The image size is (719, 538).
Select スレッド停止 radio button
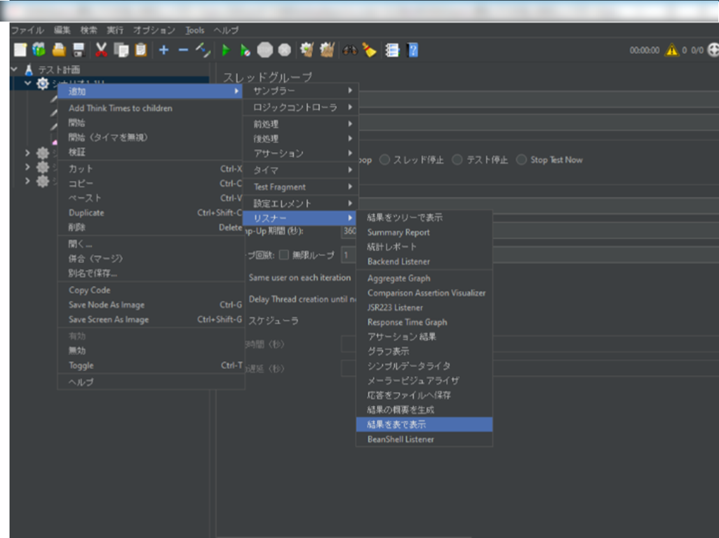point(384,160)
